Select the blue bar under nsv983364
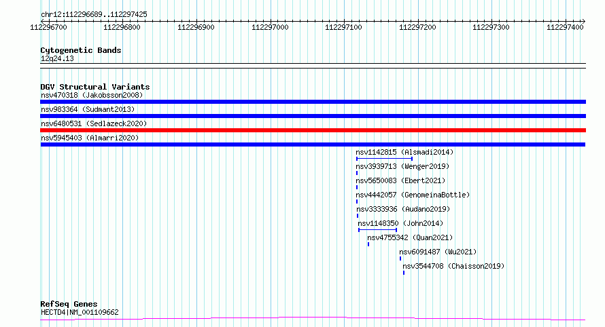The width and height of the screenshot is (605, 327). 313,116
